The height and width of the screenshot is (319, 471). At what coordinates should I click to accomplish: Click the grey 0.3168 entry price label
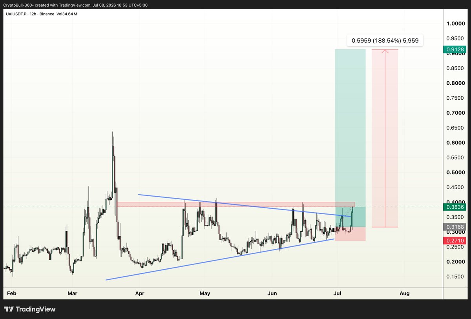coord(455,227)
